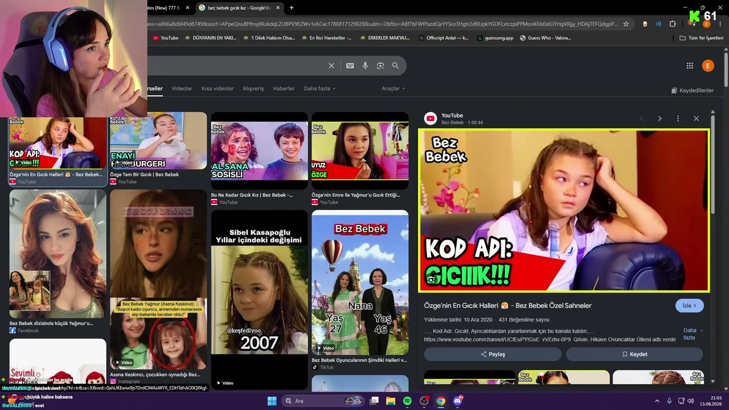Open the YouTube source icon in preview
729x410 pixels.
431,118
